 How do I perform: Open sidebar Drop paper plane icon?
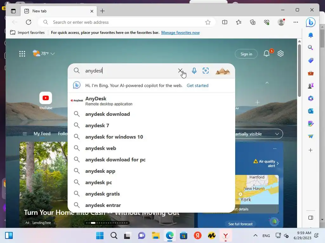tap(310, 136)
